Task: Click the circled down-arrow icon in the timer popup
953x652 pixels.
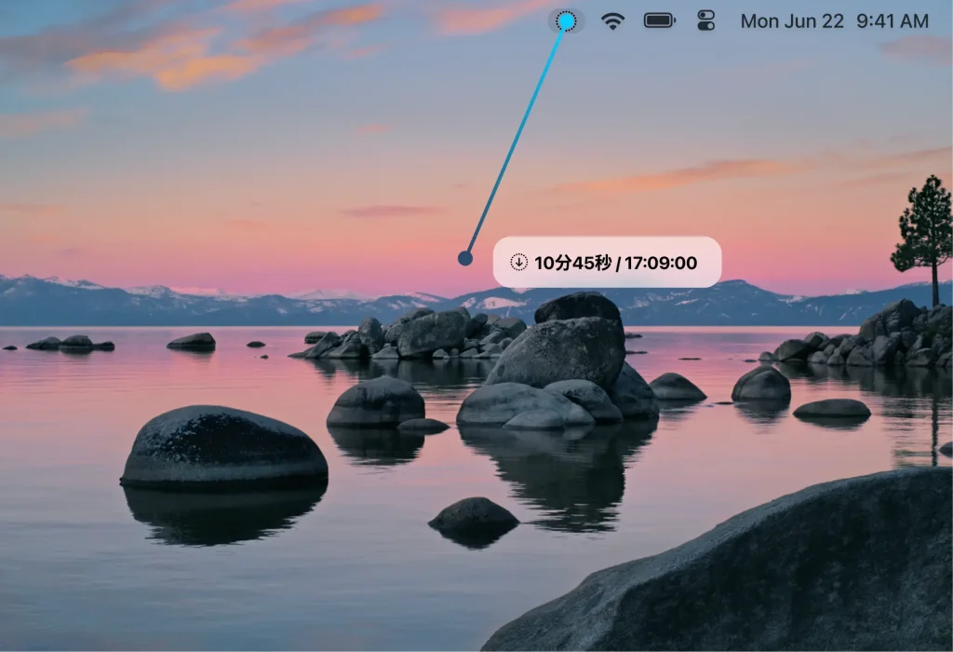Action: pyautogui.click(x=519, y=263)
